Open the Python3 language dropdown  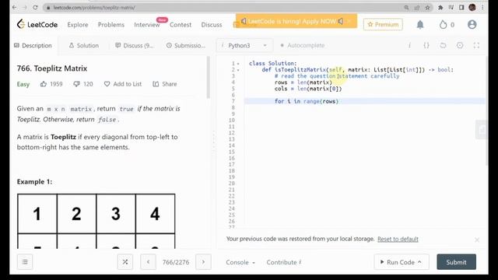pyautogui.click(x=244, y=45)
